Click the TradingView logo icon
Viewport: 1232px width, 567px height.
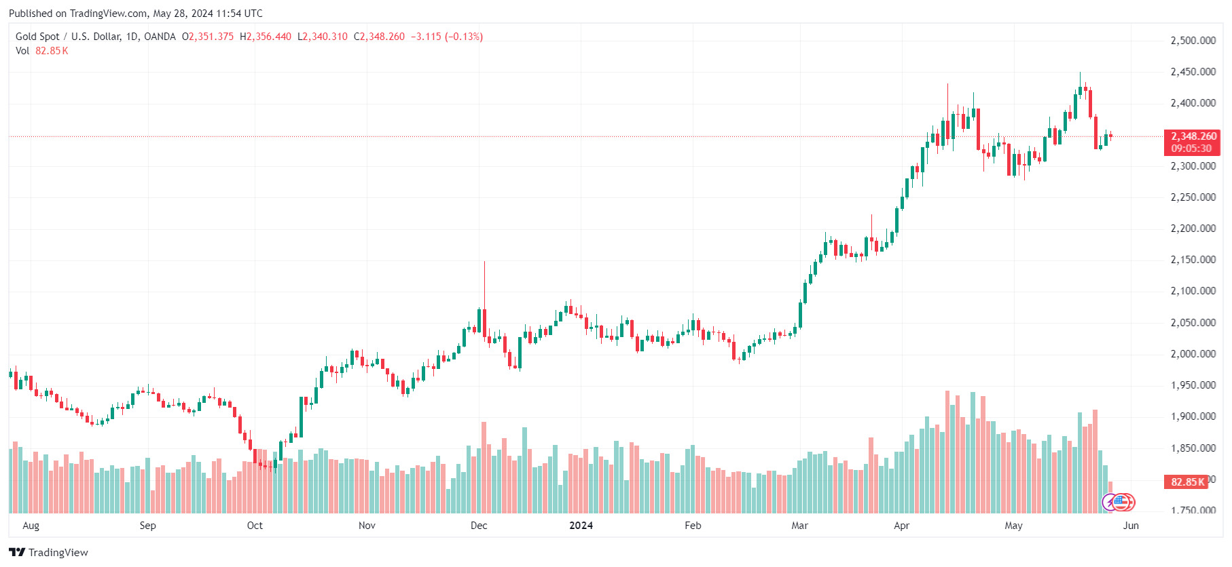pyautogui.click(x=16, y=552)
